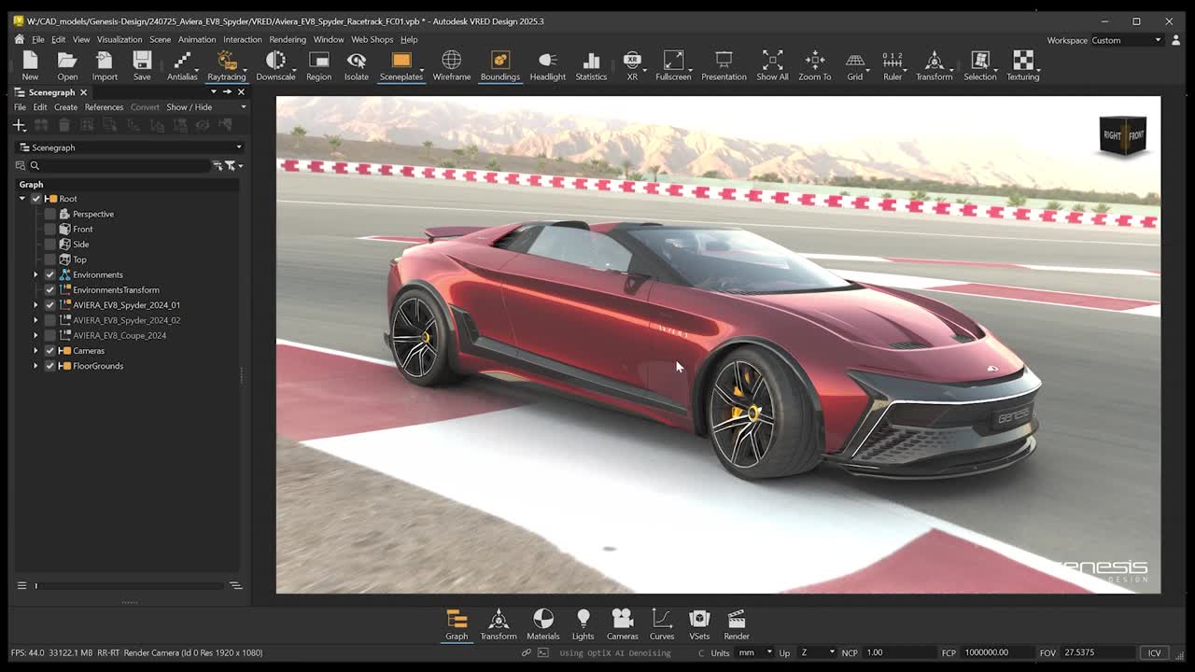The width and height of the screenshot is (1195, 672).
Task: Uncheck visibility of the Cameras node
Action: pyautogui.click(x=49, y=350)
